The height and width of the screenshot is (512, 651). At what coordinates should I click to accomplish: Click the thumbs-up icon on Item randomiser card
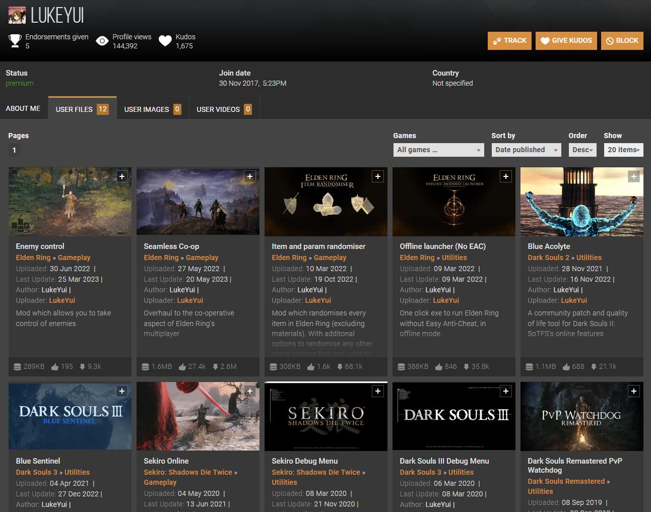click(311, 367)
